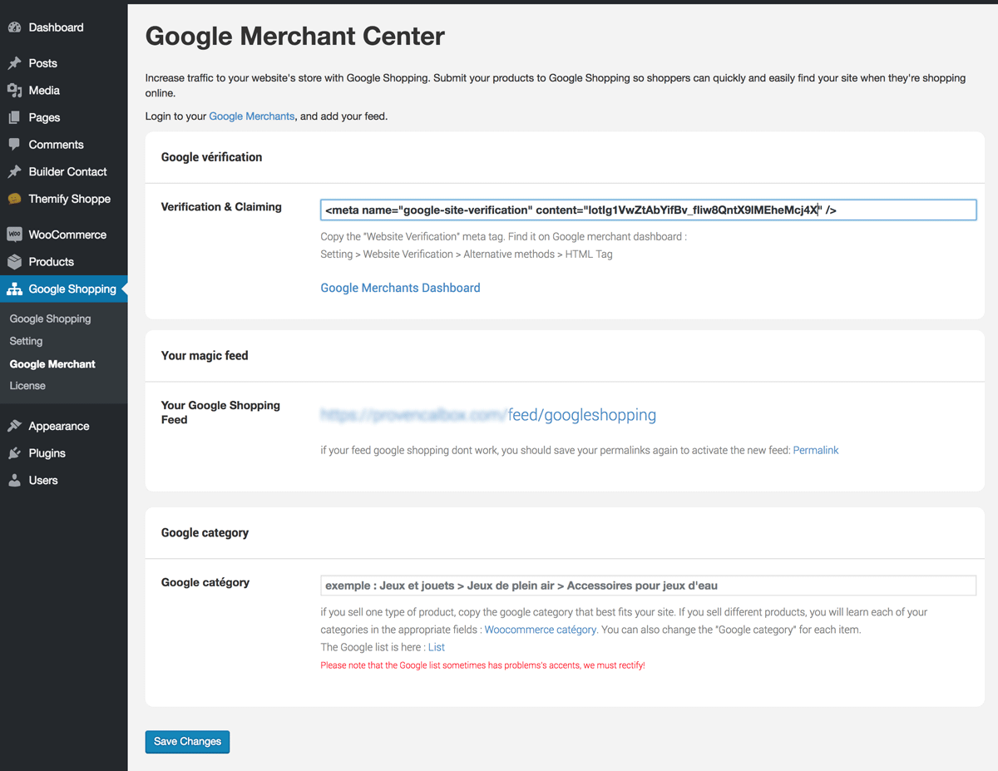The width and height of the screenshot is (998, 771).
Task: Open the Google Merchants Dashboard link
Action: pos(400,288)
